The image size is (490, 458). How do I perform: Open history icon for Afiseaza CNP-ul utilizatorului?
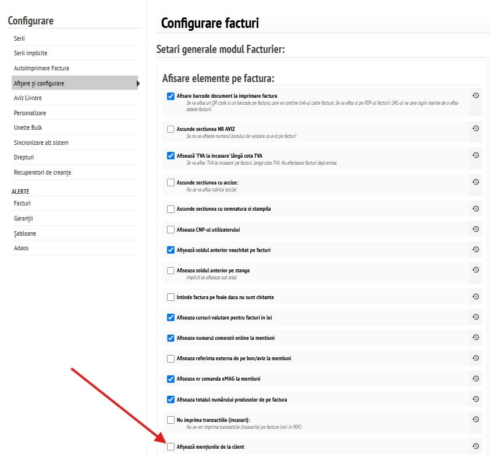(475, 229)
